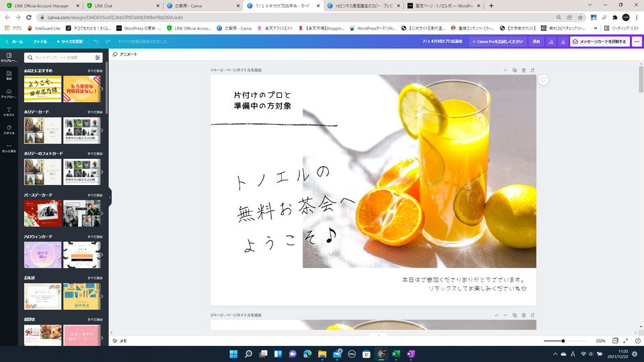Click the undo arrow in the top bar
This screenshot has width=644, height=362.
pos(96,42)
